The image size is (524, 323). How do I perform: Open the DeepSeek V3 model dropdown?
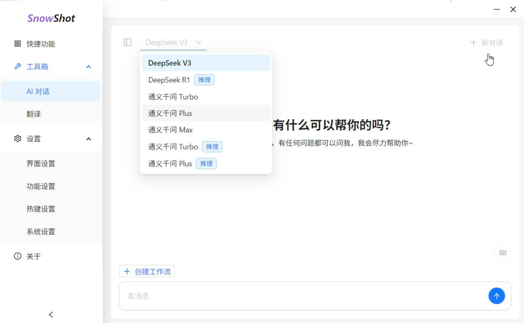pyautogui.click(x=173, y=42)
